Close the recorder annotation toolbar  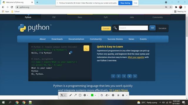coord(127,95)
